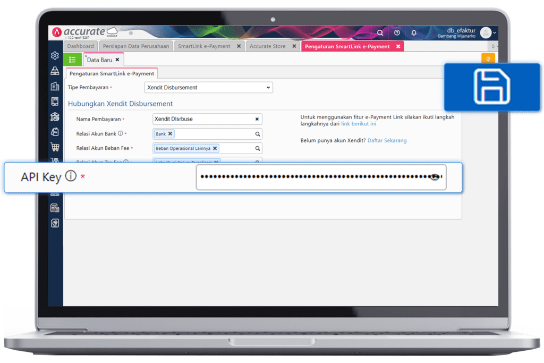Close the Accurate Store tab

(294, 46)
